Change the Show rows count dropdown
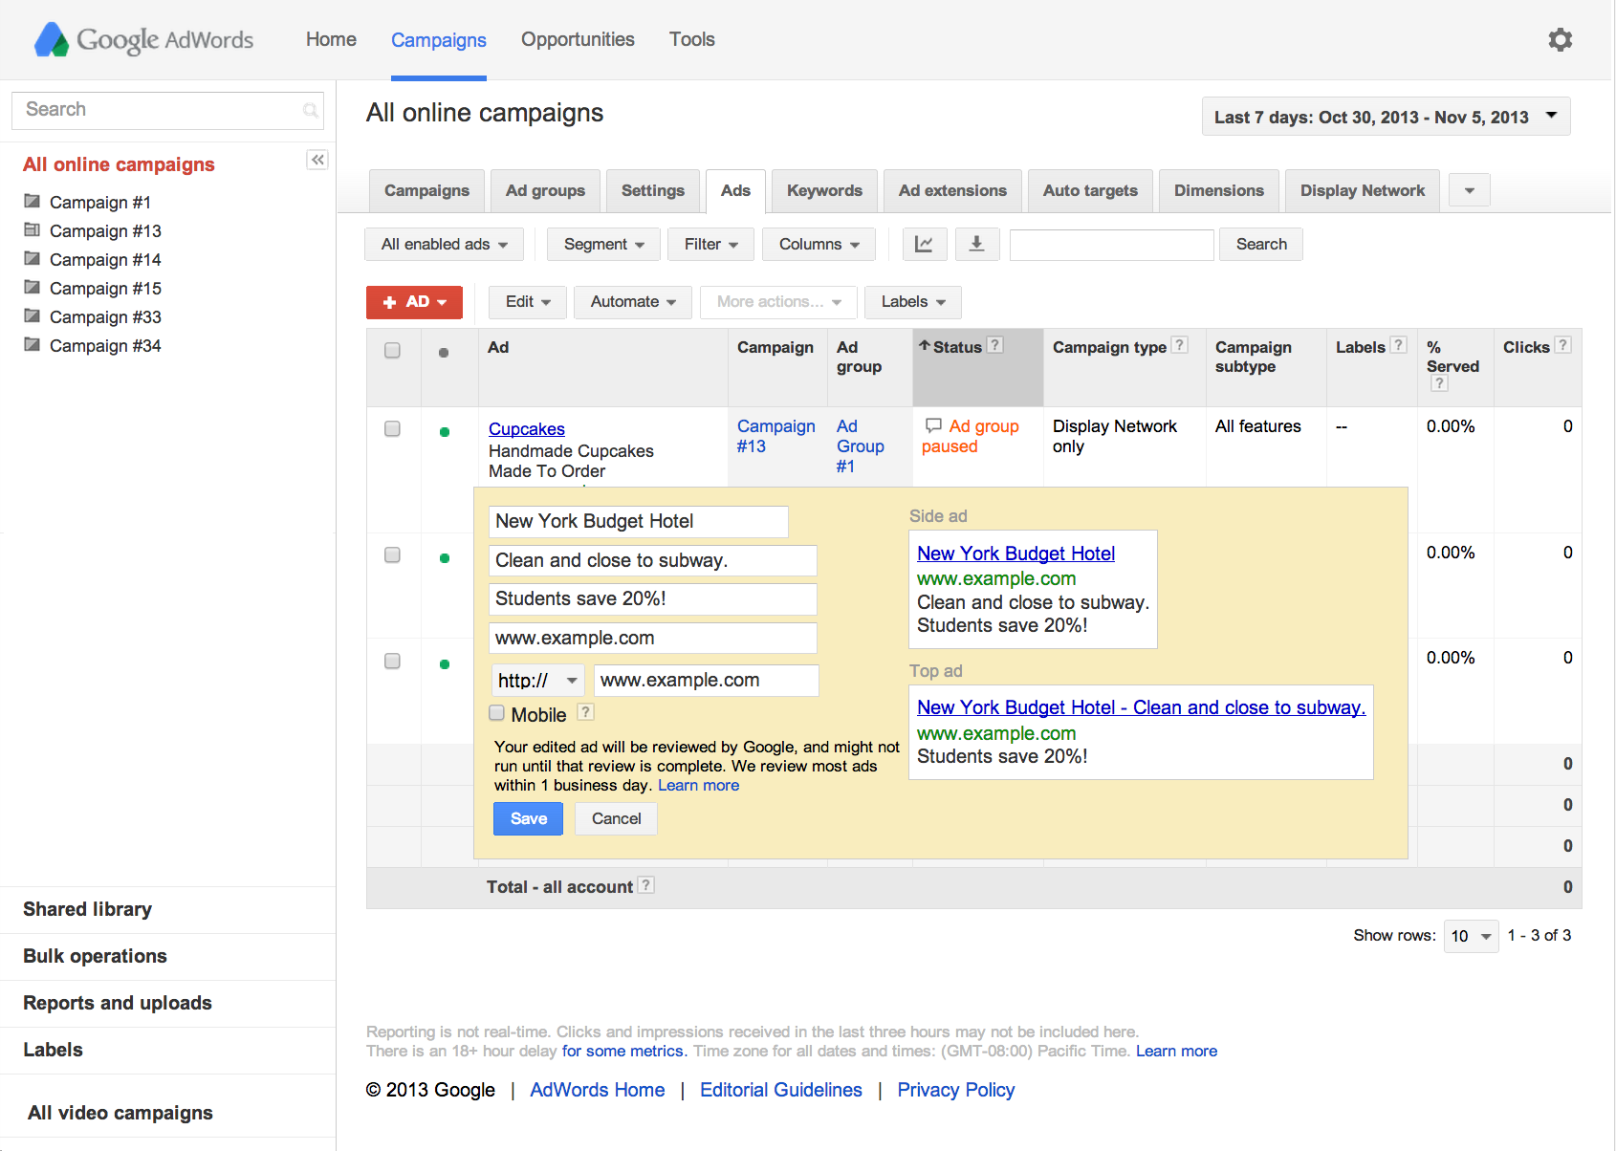This screenshot has height=1151, width=1616. click(x=1471, y=936)
